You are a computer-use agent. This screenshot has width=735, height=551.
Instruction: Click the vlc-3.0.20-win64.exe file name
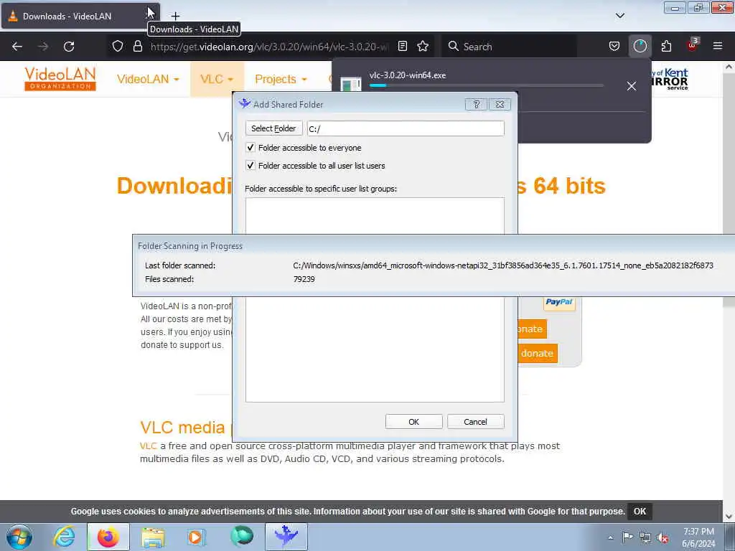point(408,75)
